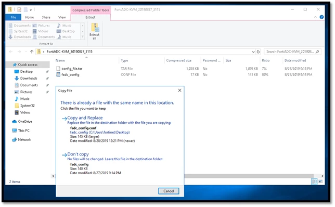The height and width of the screenshot is (207, 335).
Task: Select the config_file.tar file
Action: [72, 69]
